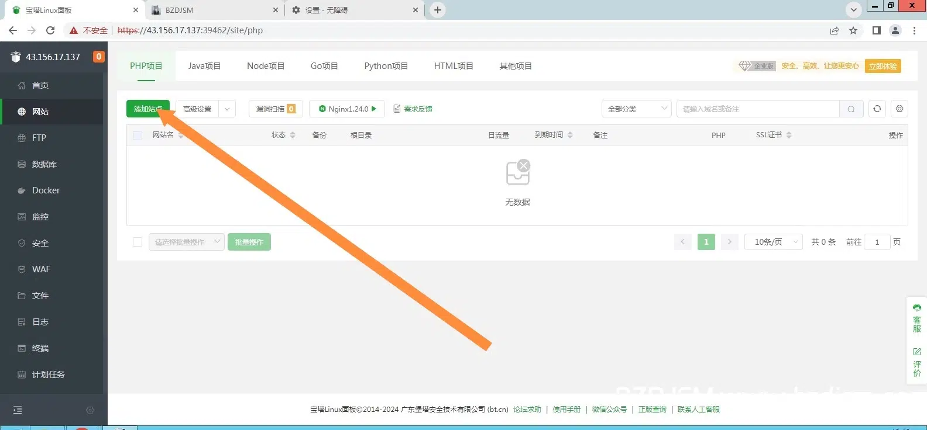
Task: Reload the browser page
Action: pos(50,30)
